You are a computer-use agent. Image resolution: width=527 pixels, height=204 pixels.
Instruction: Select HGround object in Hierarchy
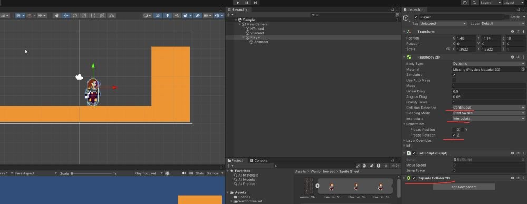[257, 29]
